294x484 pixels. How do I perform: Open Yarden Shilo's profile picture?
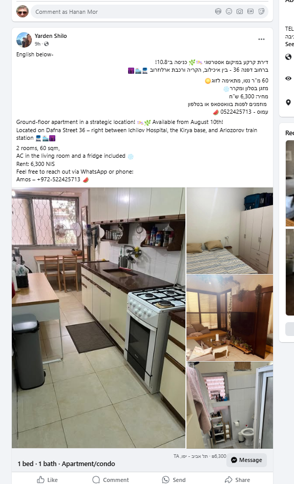click(x=24, y=40)
